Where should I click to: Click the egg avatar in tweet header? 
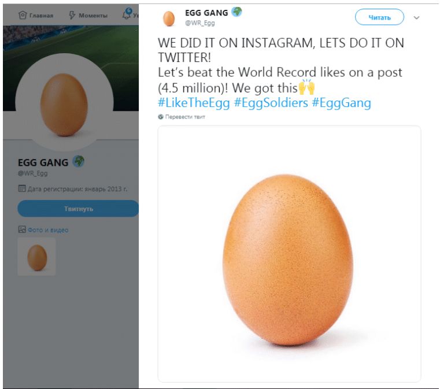[169, 18]
